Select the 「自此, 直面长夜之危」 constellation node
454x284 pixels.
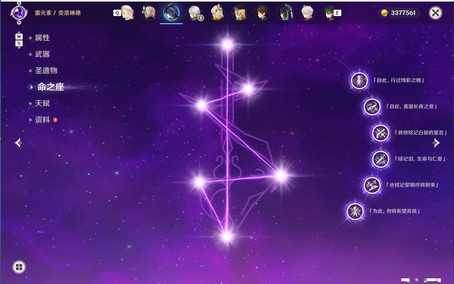coord(372,107)
